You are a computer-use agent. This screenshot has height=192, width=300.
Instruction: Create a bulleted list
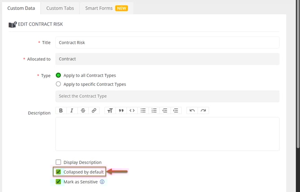click(143, 111)
